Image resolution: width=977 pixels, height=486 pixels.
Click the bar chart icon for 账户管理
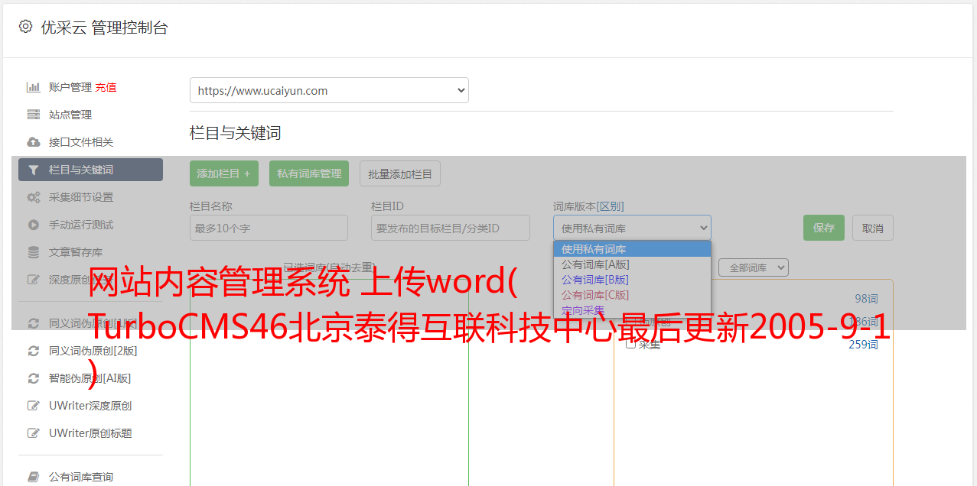pyautogui.click(x=34, y=87)
